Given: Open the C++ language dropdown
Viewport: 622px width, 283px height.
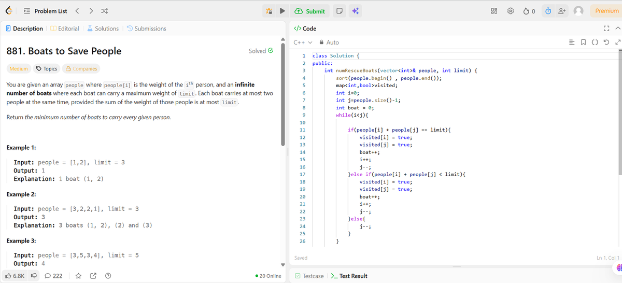Looking at the screenshot, I should [x=303, y=43].
